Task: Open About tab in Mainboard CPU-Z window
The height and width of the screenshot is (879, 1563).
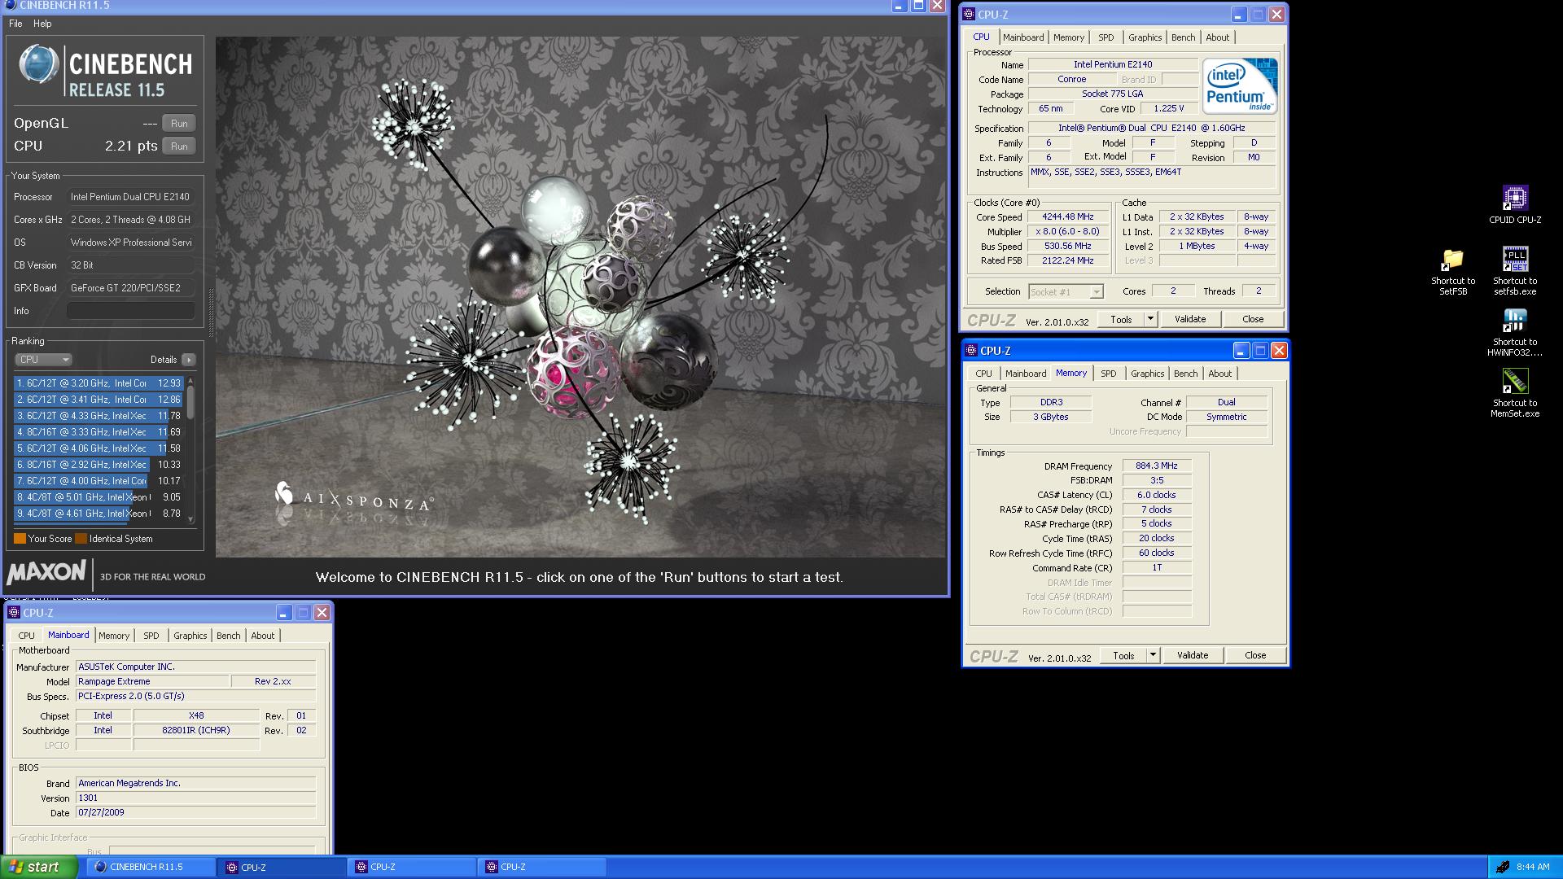Action: click(262, 636)
